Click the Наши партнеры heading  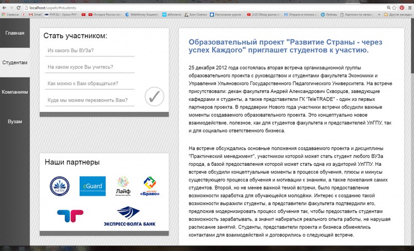(x=72, y=162)
